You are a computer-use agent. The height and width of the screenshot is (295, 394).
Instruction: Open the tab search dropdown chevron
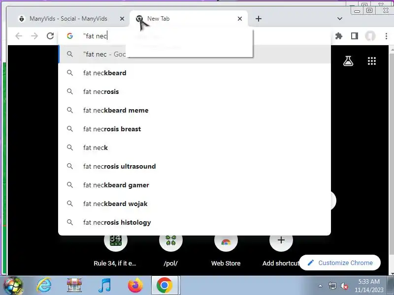coord(340,19)
